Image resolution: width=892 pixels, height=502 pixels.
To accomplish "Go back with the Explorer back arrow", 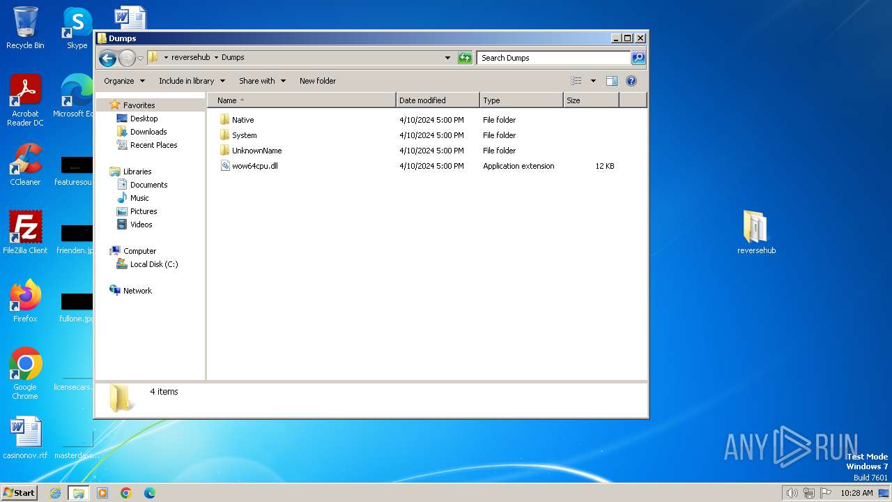I will [107, 58].
